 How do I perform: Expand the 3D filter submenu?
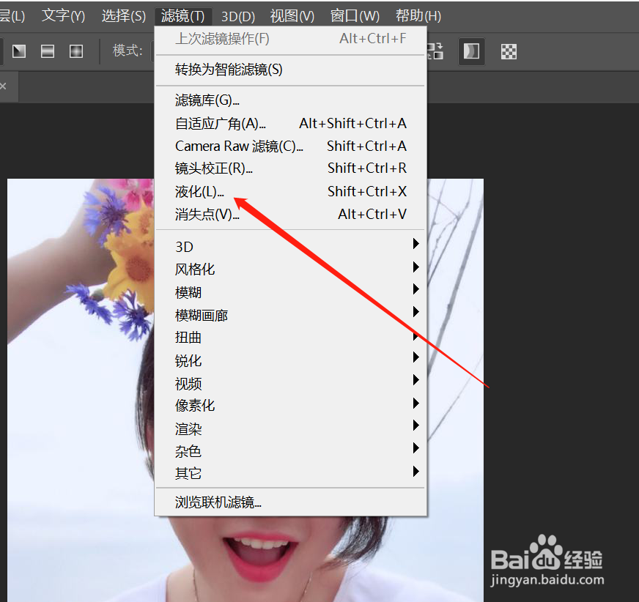point(291,247)
